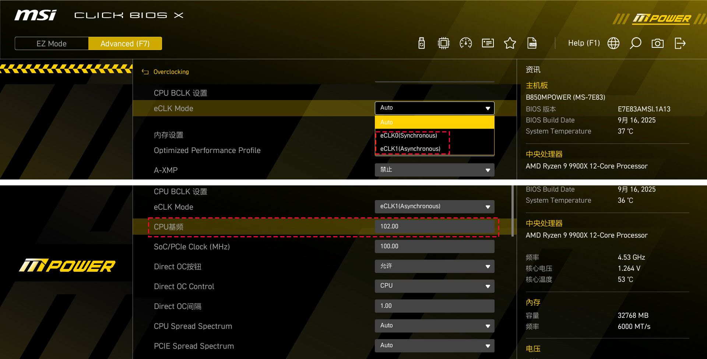Open the Favorites star icon
This screenshot has height=359, width=707.
pos(510,43)
